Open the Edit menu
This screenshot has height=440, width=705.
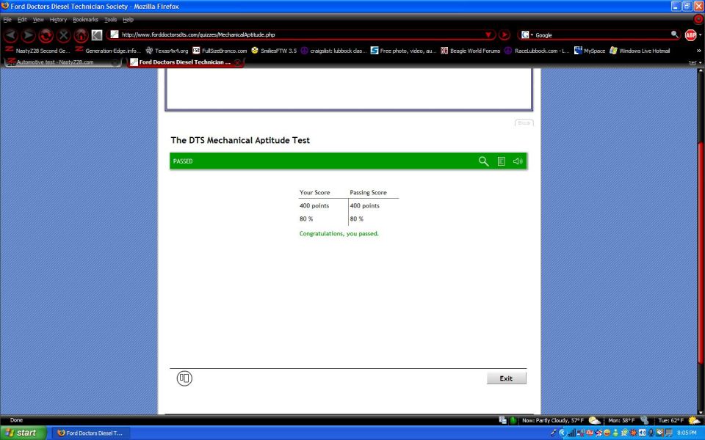point(22,20)
